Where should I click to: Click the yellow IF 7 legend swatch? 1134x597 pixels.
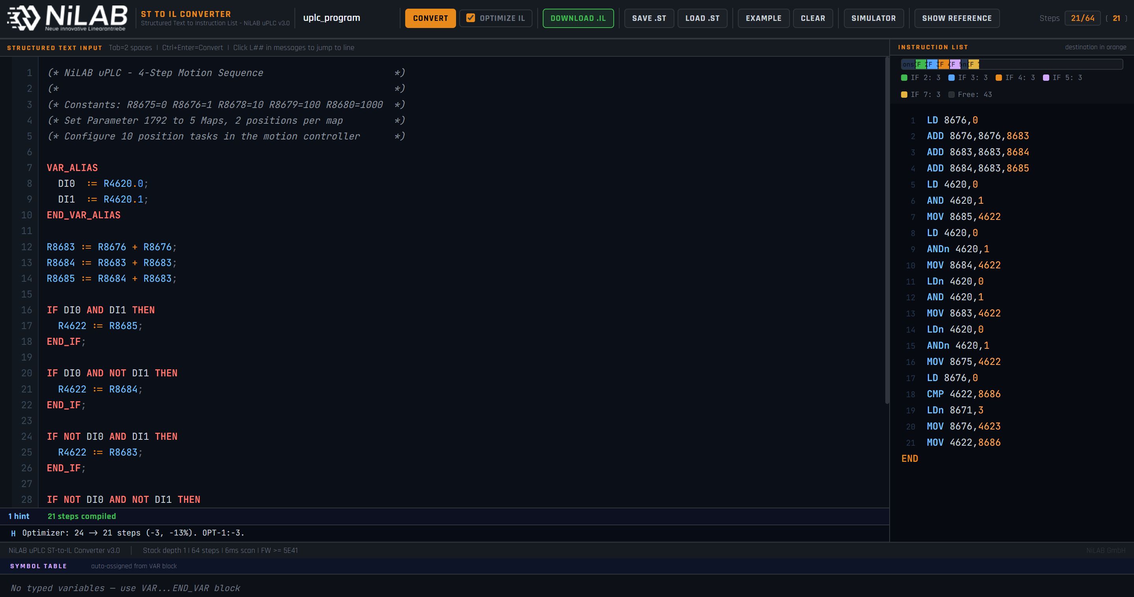pyautogui.click(x=904, y=95)
